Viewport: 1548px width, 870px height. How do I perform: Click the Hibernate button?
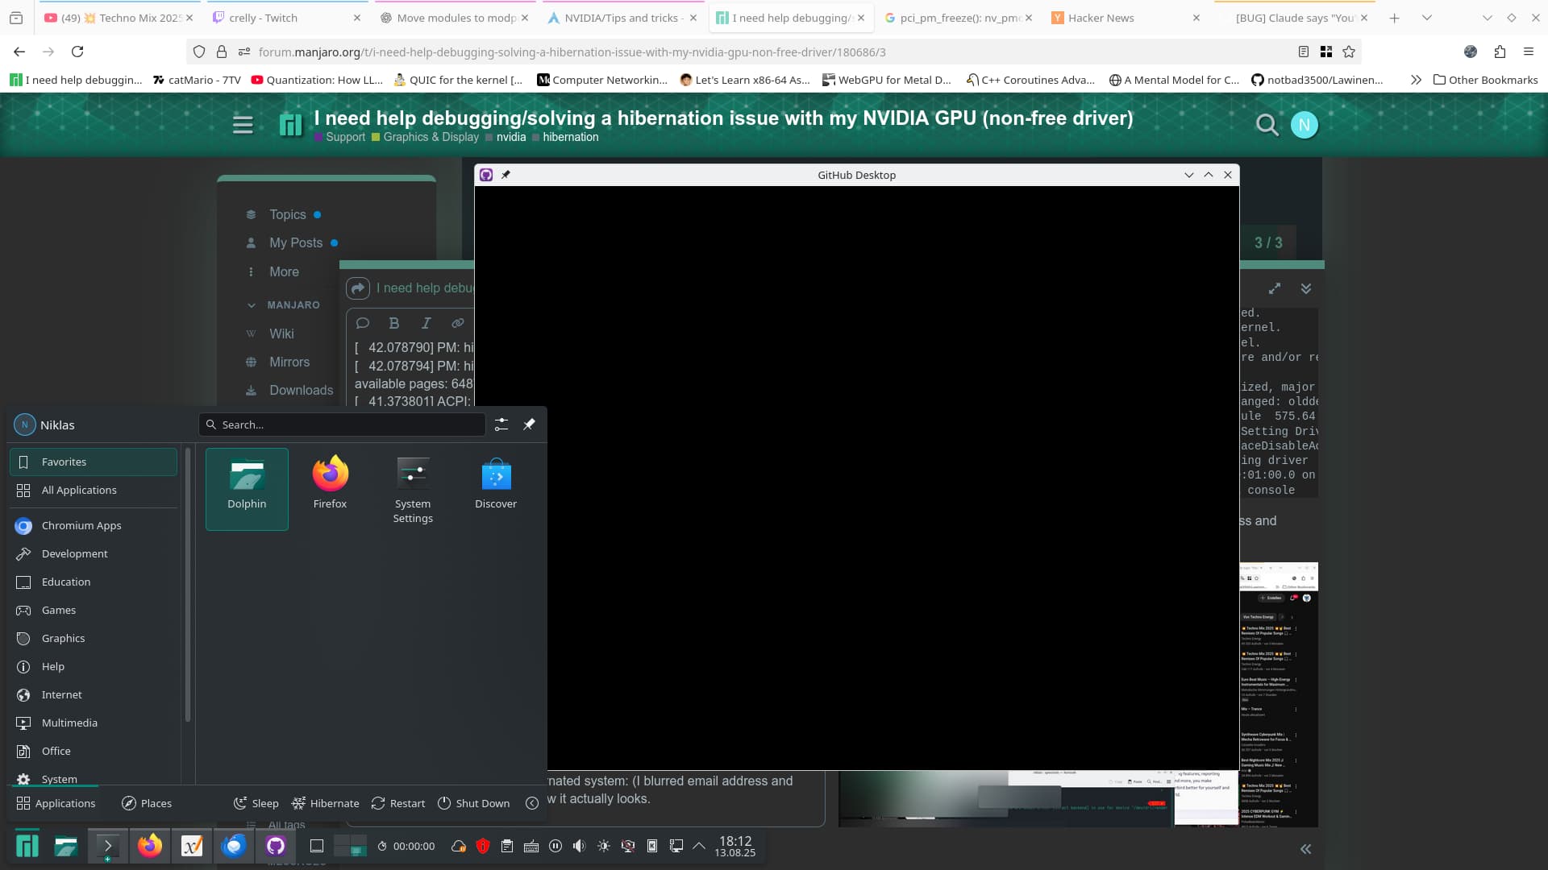click(326, 803)
